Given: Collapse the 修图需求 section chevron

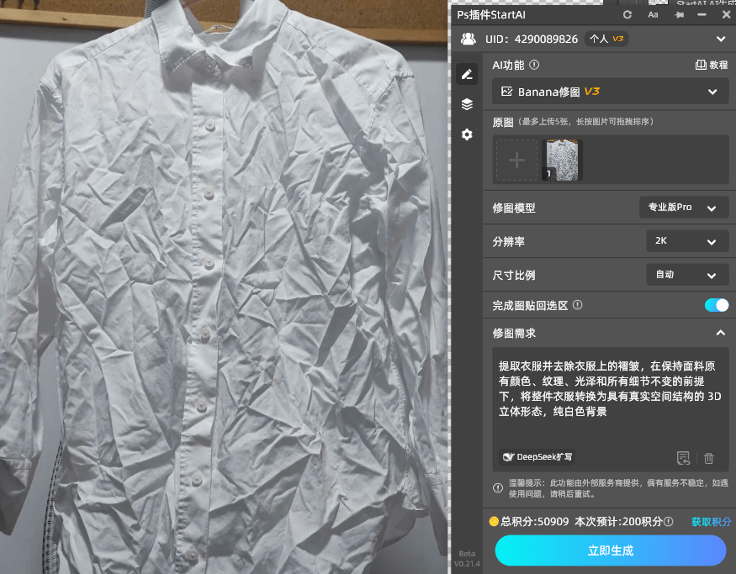Looking at the screenshot, I should point(721,333).
